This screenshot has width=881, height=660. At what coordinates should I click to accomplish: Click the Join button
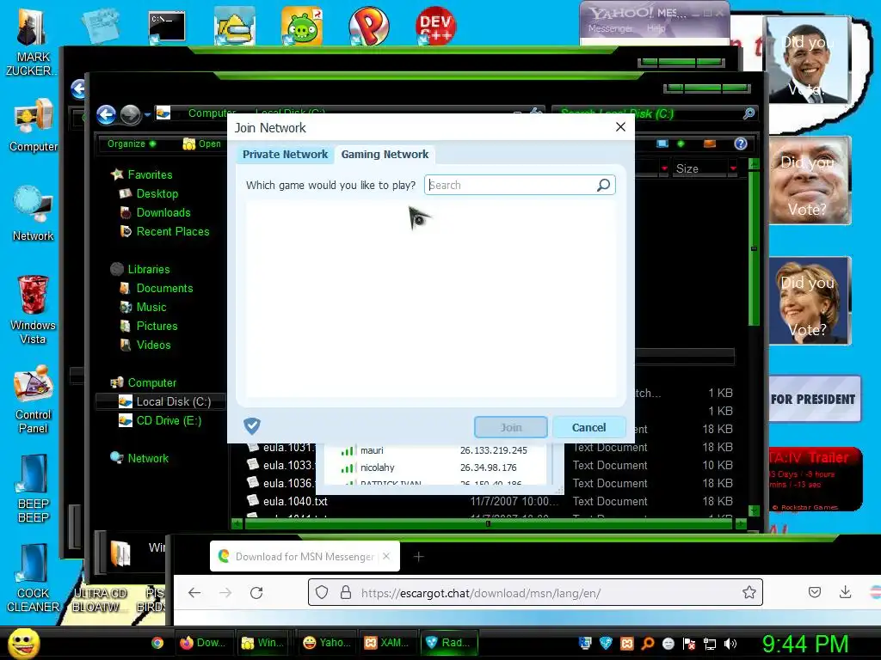pos(511,427)
